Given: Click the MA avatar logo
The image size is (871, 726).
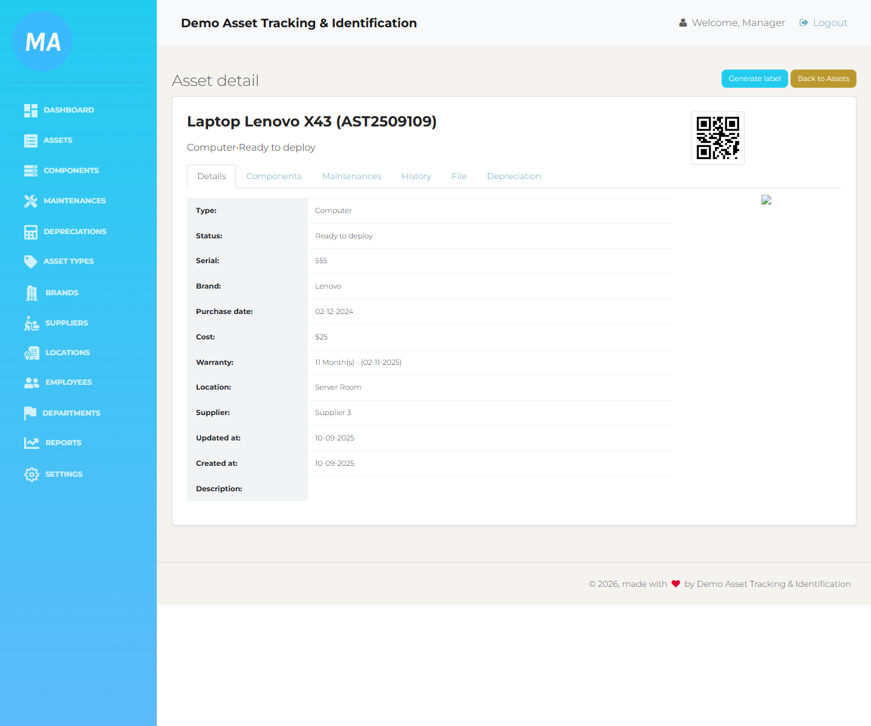Looking at the screenshot, I should coord(42,41).
